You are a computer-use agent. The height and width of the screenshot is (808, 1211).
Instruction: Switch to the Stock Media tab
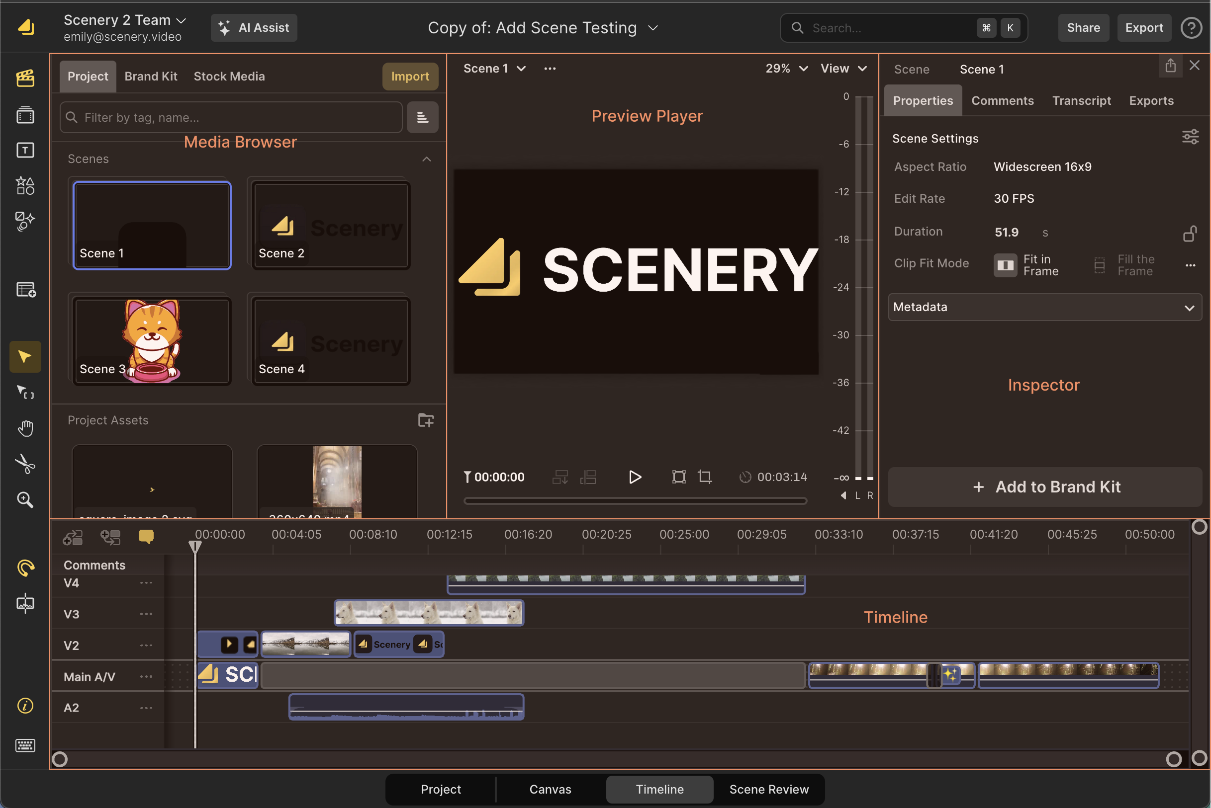[229, 76]
